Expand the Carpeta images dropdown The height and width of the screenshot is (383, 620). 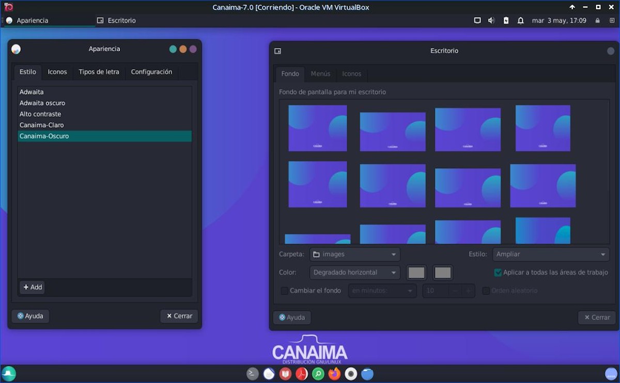pyautogui.click(x=355, y=254)
